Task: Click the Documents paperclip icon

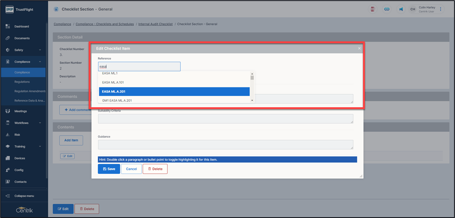Action: tap(8, 38)
